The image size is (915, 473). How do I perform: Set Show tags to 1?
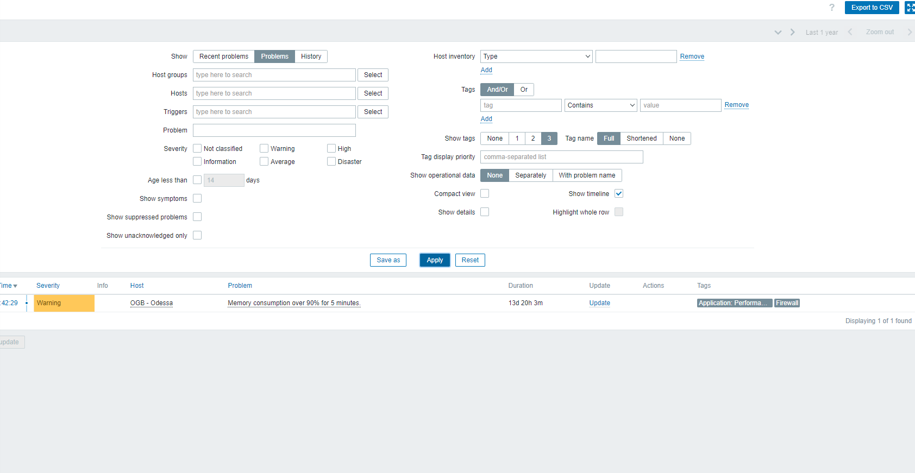point(517,138)
